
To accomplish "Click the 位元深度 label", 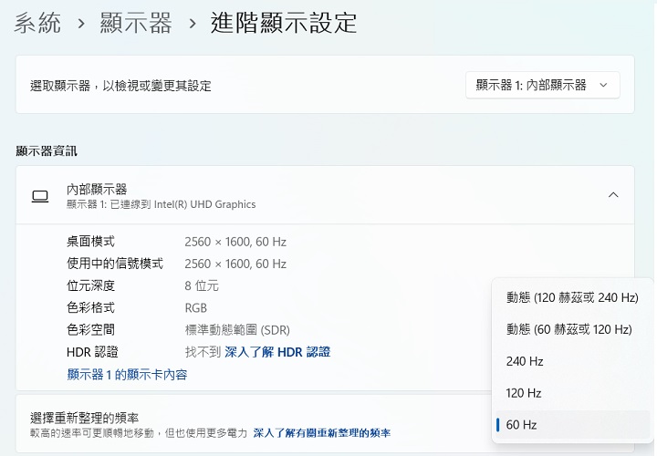I will pos(90,285).
